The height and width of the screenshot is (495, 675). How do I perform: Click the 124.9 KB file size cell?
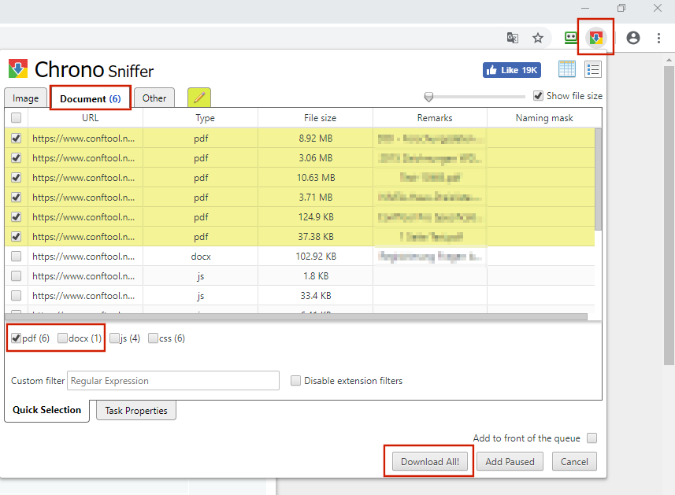[316, 217]
